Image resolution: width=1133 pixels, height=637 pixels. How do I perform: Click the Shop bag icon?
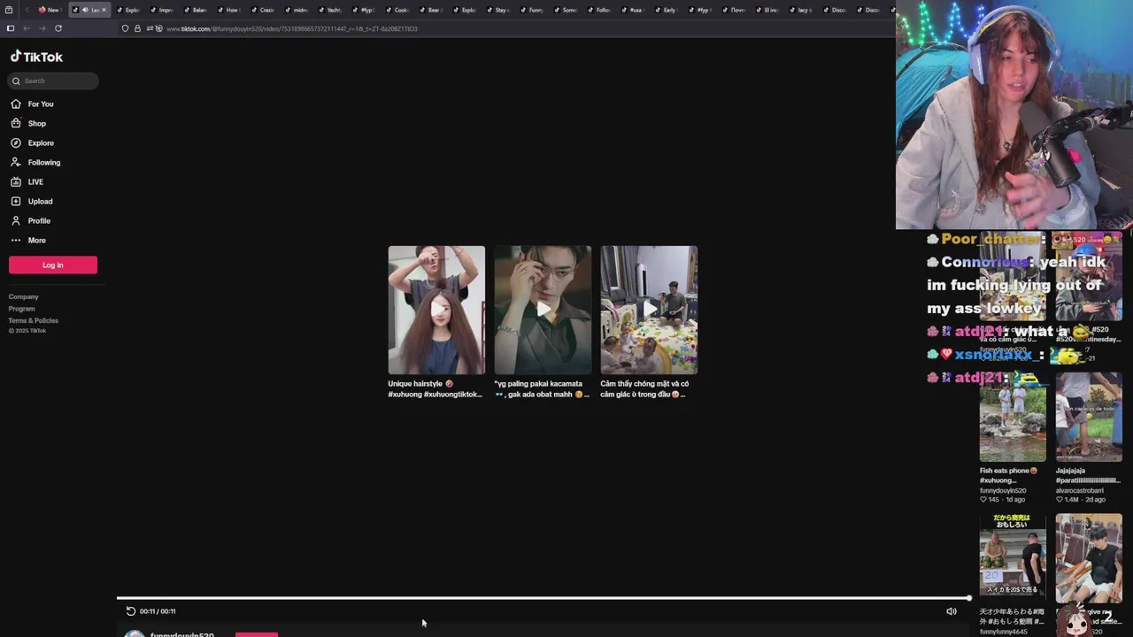16,124
